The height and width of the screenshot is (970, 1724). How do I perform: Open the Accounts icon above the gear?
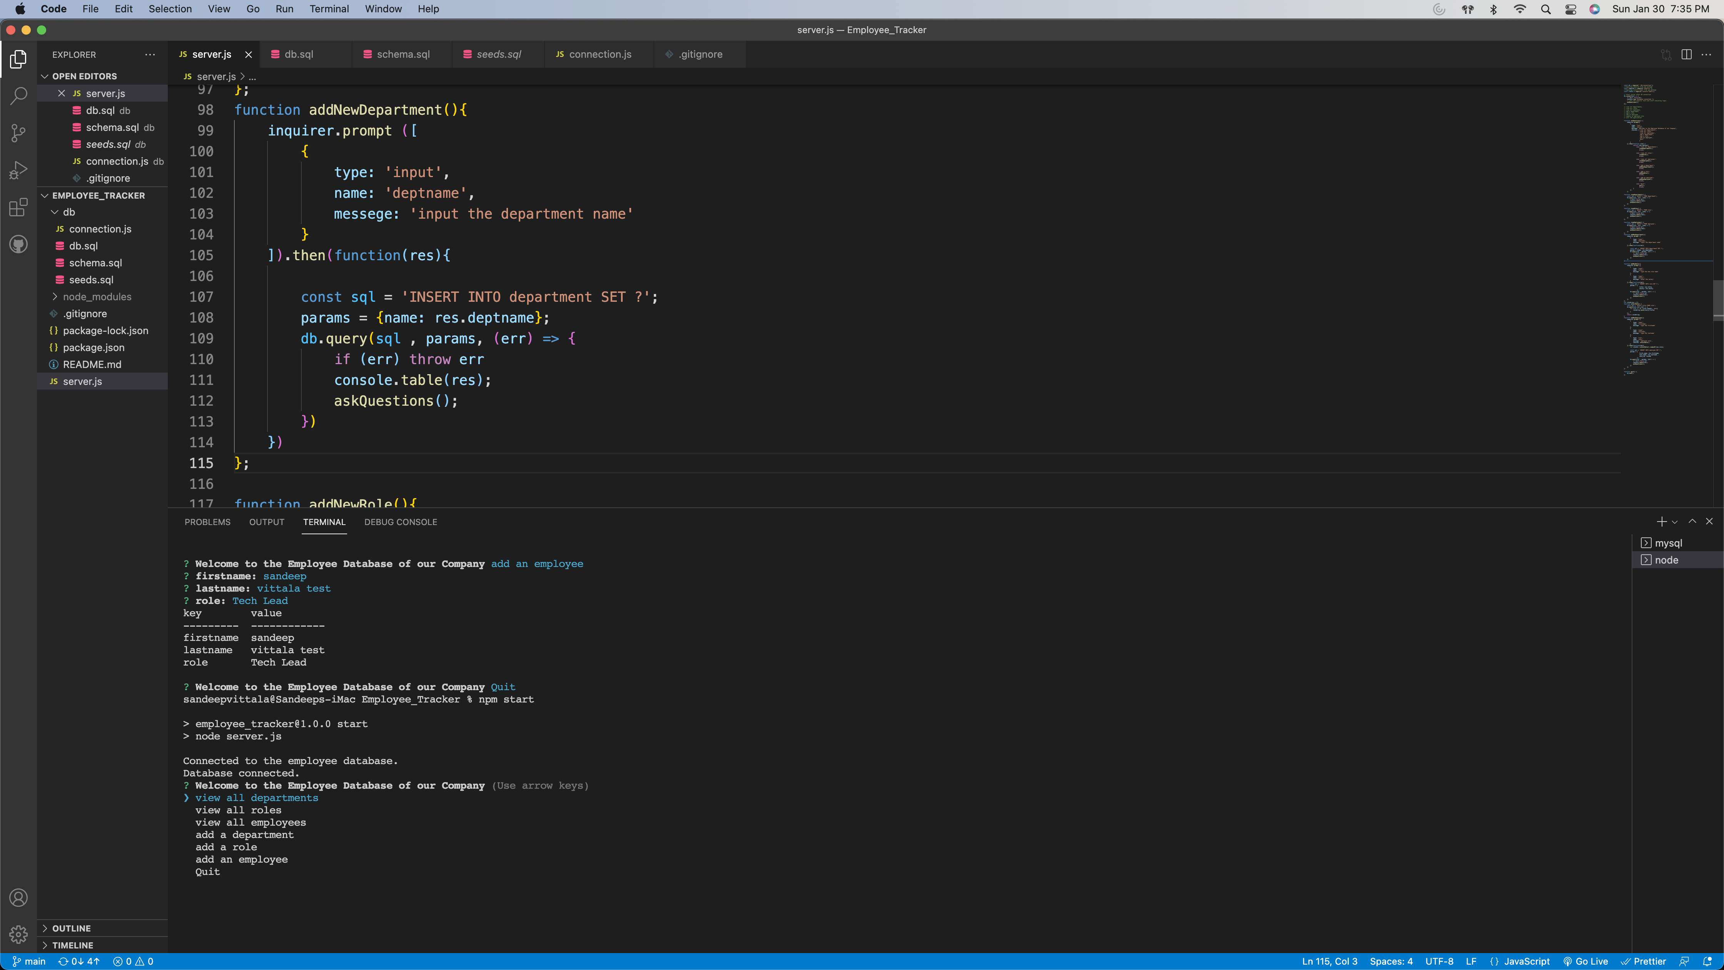pos(18,898)
